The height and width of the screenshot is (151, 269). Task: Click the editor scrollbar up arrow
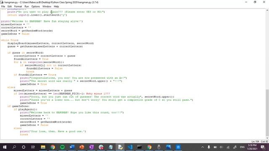click(x=267, y=10)
